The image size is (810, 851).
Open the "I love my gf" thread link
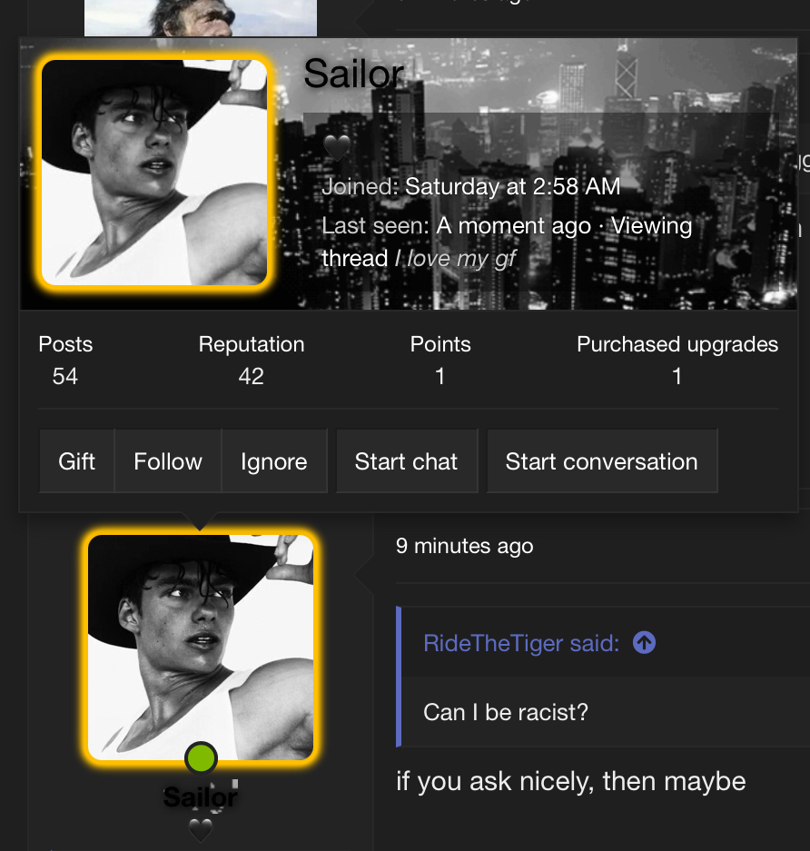(461, 259)
